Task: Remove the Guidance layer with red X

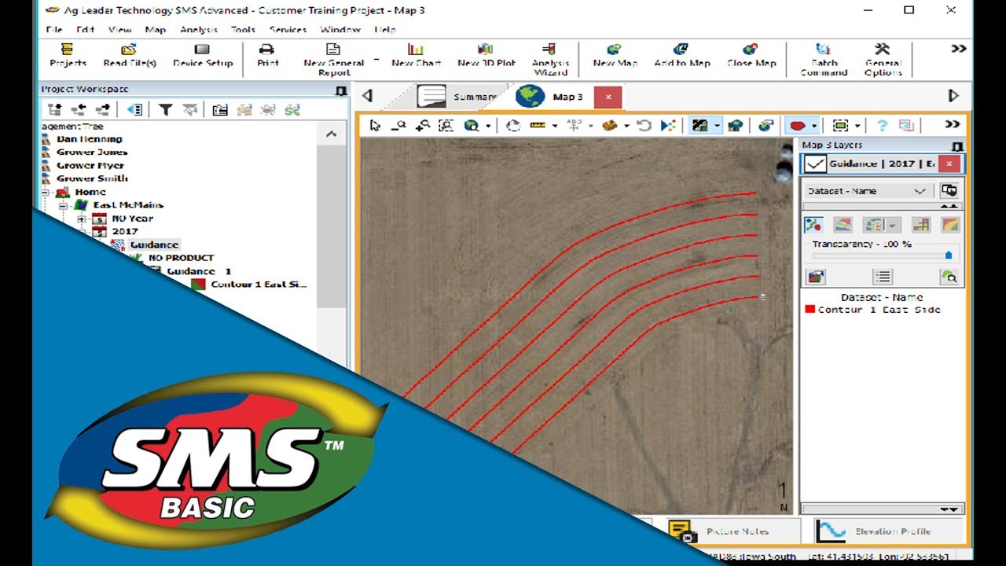Action: click(949, 164)
